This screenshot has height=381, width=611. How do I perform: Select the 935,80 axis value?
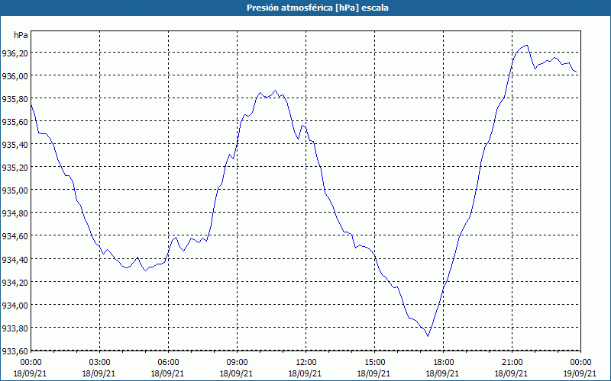[x=15, y=99]
